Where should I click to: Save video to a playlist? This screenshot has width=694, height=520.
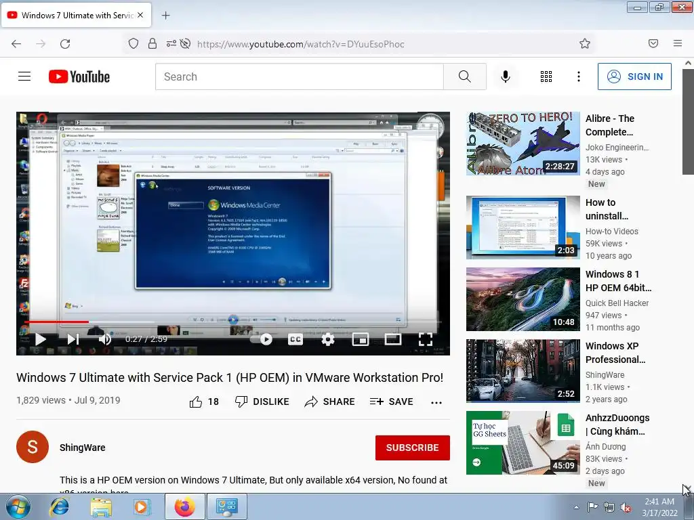391,402
